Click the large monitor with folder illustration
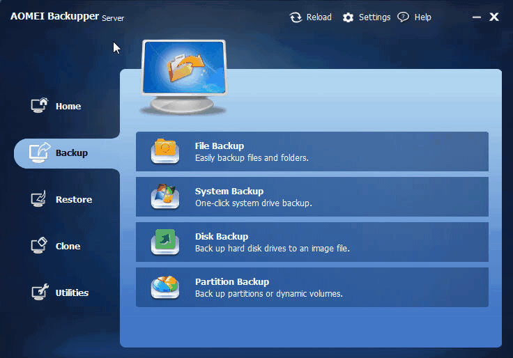 click(184, 77)
